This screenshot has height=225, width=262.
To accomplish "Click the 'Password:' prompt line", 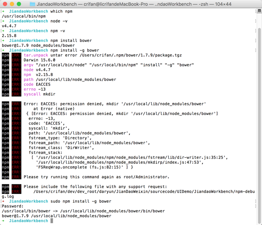I will click(13, 206).
